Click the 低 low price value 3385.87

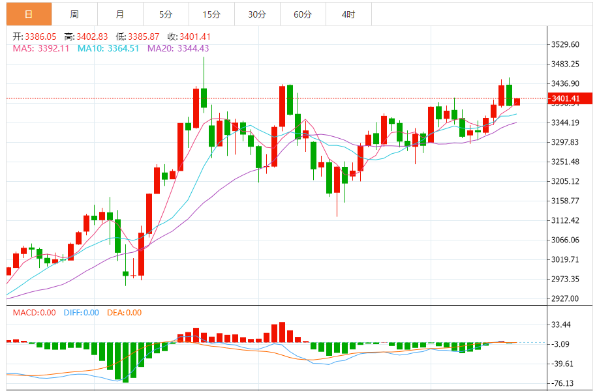pos(144,37)
